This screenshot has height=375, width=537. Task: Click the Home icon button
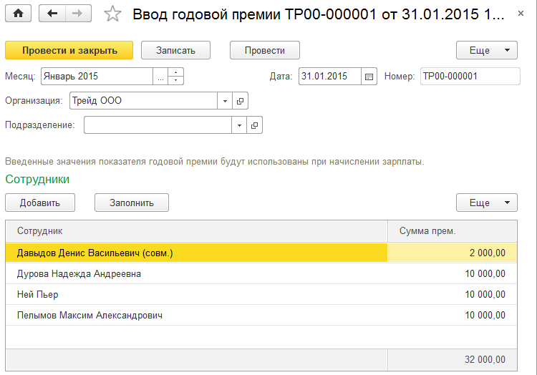pos(19,14)
